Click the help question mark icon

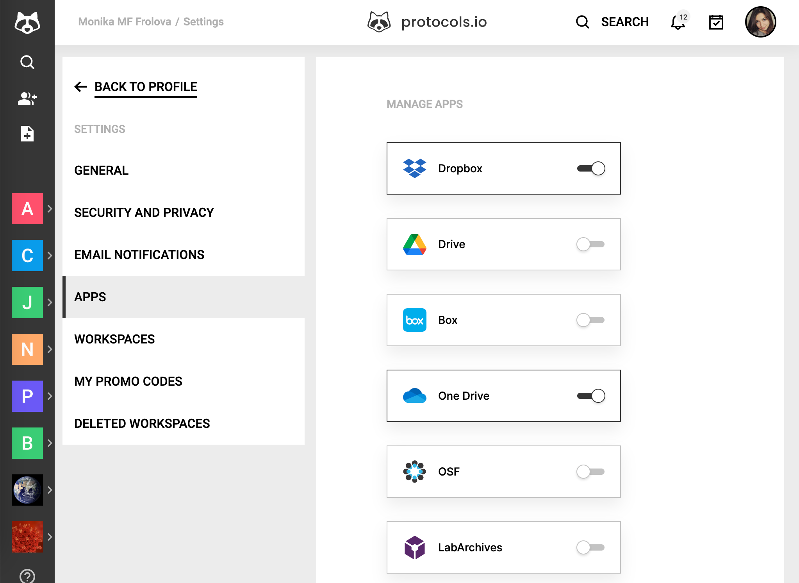[27, 575]
